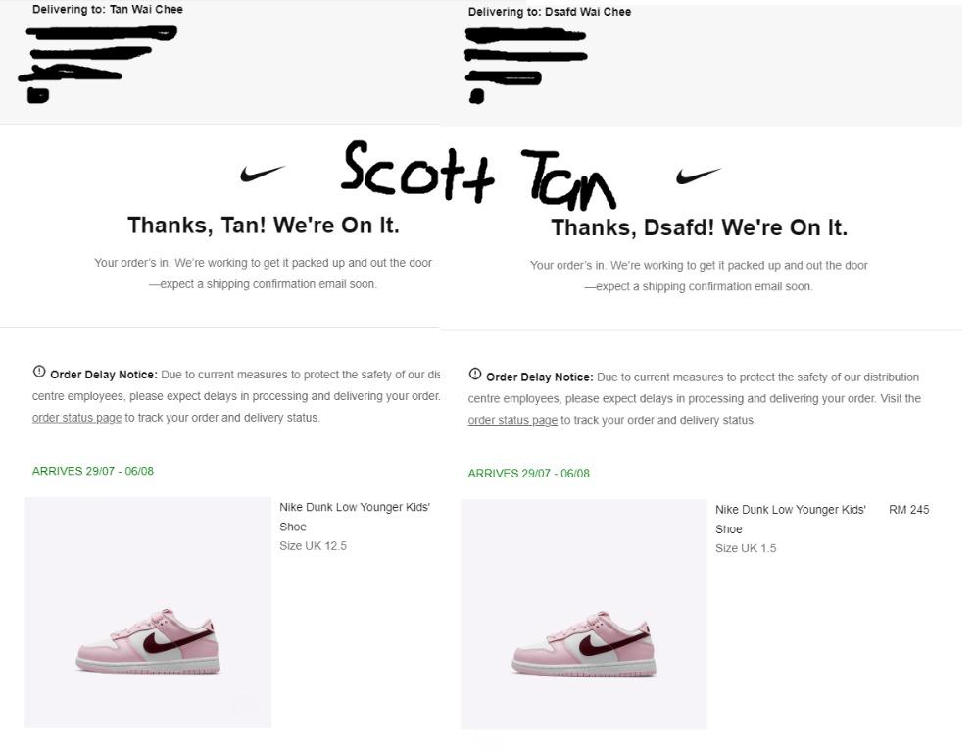Click the 'Thanks, Tan! We're On It.' heading

[264, 226]
